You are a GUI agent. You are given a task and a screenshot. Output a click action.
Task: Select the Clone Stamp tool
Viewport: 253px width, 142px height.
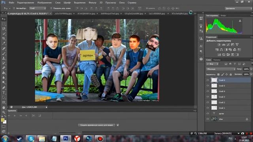4,58
